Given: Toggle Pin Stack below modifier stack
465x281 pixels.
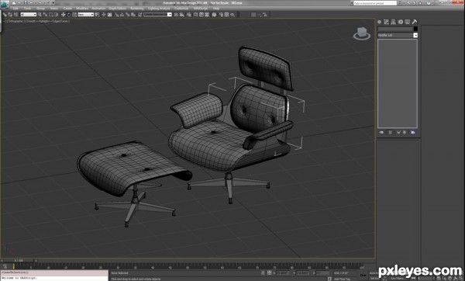Looking at the screenshot, I should [381, 132].
